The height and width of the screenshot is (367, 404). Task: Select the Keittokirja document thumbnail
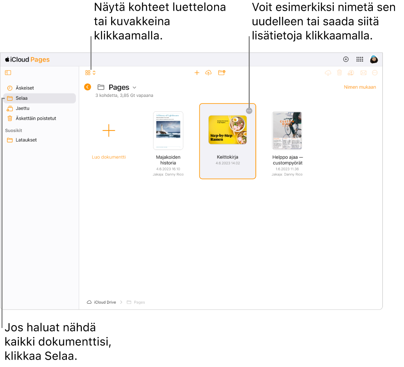click(x=228, y=130)
